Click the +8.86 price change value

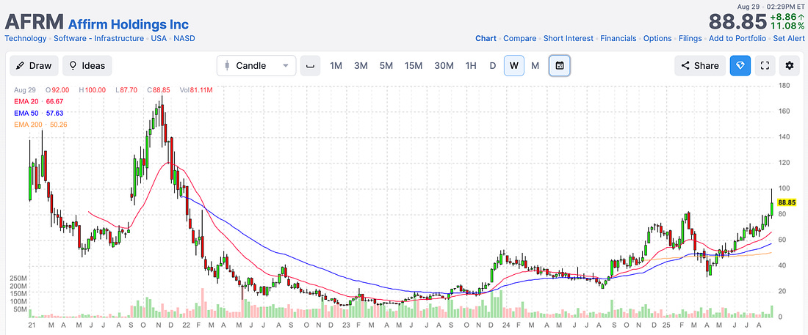(x=787, y=16)
